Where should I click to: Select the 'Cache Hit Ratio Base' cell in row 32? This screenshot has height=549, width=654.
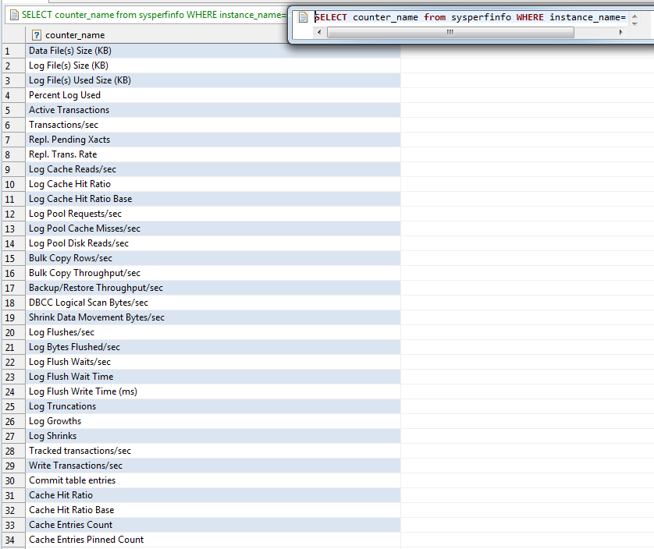pyautogui.click(x=213, y=510)
